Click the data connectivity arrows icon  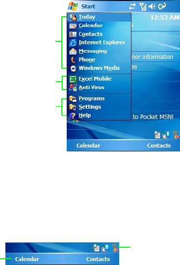(132, 6)
